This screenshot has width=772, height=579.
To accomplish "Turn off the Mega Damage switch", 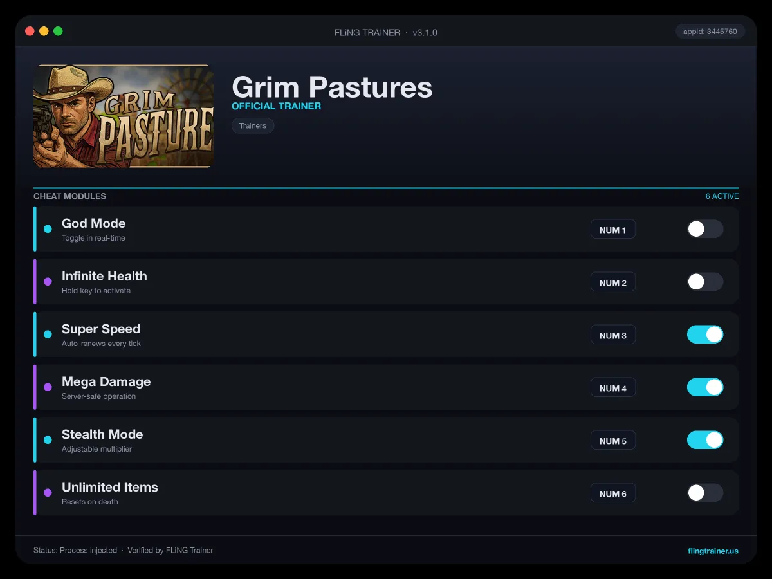I will [x=705, y=387].
